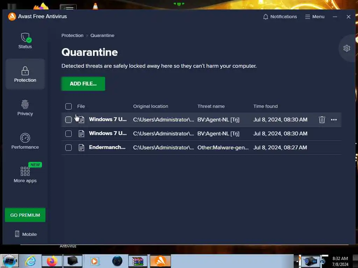
Task: Select the Jul 8, 2024, 08:27 AM time cell
Action: (x=280, y=148)
